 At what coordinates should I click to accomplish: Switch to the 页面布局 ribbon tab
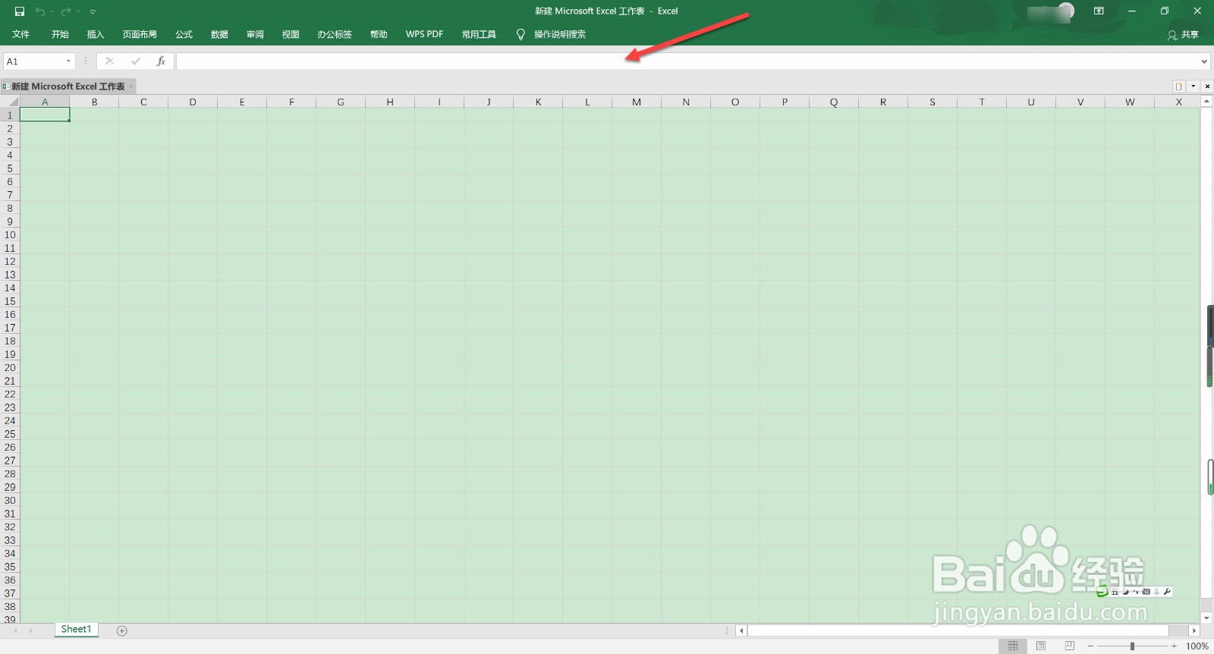tap(140, 34)
